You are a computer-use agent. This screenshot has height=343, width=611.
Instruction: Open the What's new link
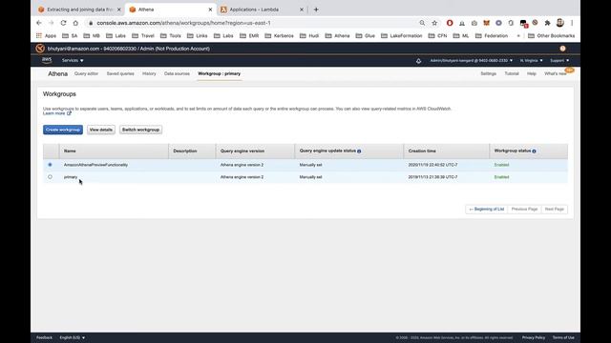556,73
